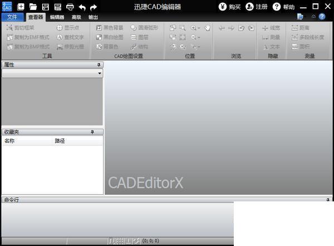Select the 面积 measuring tool

(300, 46)
